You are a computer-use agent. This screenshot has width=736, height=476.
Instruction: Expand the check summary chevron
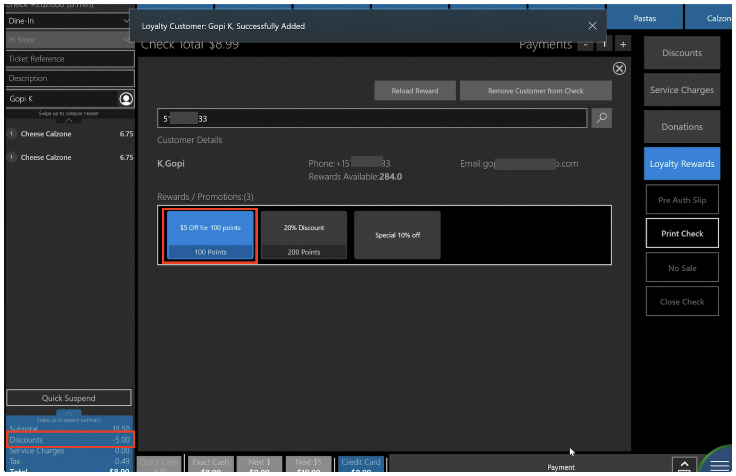click(69, 413)
